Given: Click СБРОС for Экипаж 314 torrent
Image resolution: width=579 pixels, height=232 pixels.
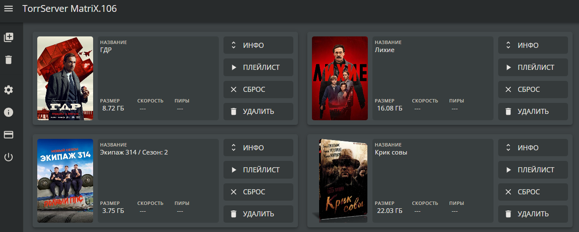Looking at the screenshot, I should pos(258,192).
